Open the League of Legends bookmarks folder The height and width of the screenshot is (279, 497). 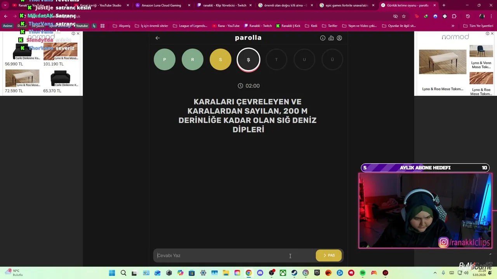pyautogui.click(x=190, y=26)
